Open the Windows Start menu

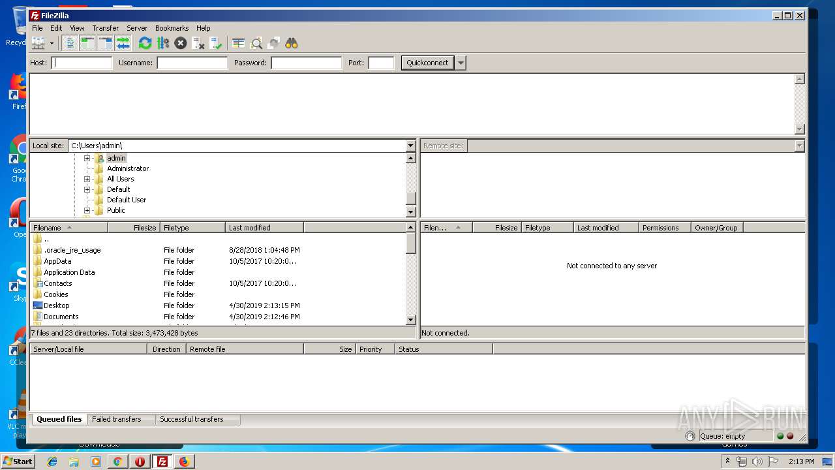click(x=18, y=462)
